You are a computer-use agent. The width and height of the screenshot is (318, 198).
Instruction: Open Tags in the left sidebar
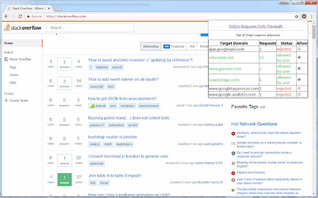(12, 67)
